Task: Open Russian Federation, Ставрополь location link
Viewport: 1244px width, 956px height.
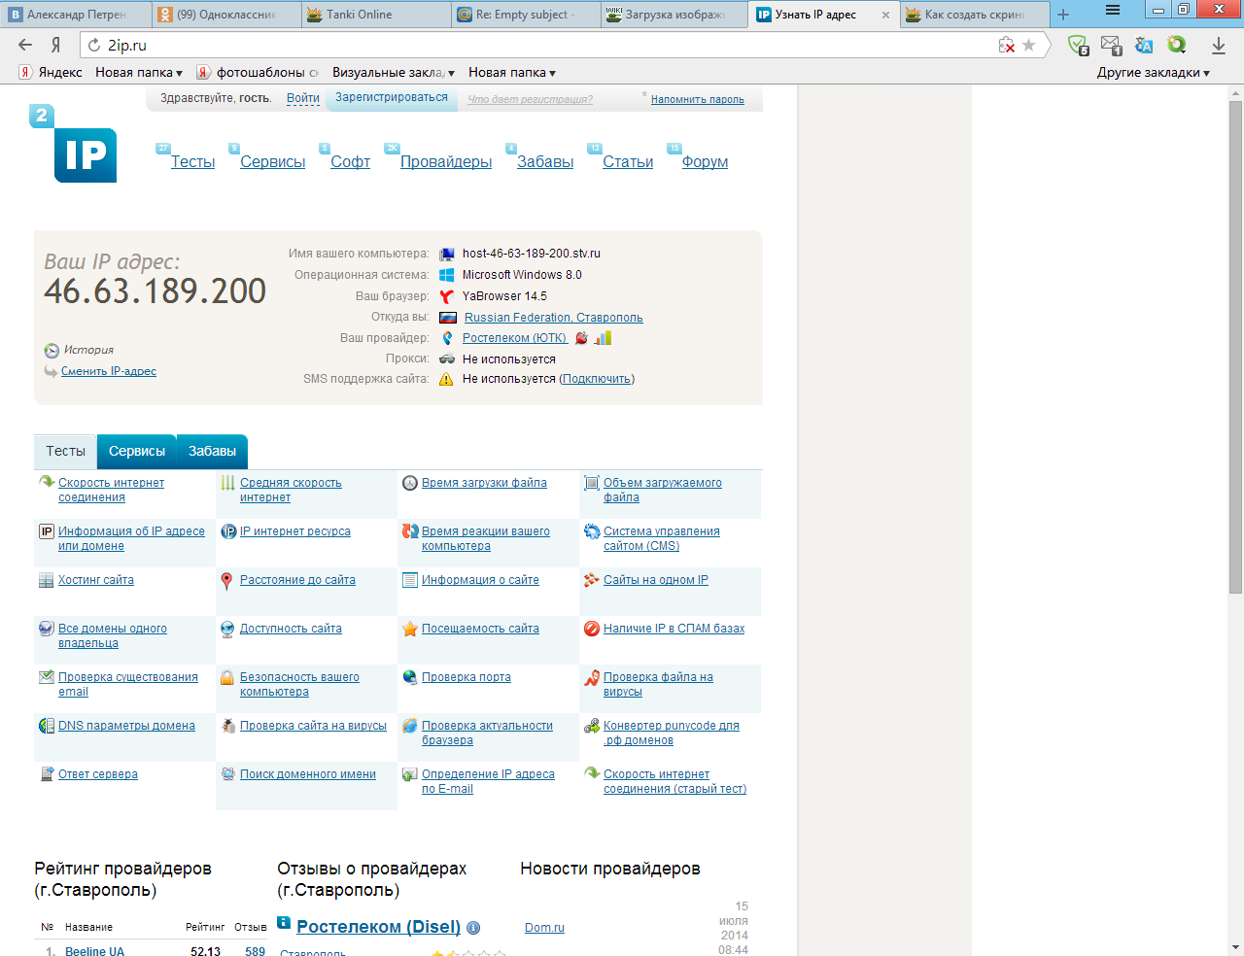Action: tap(553, 318)
